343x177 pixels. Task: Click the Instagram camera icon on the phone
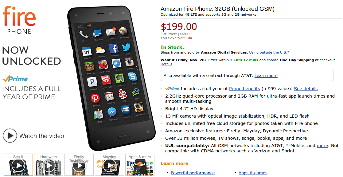(x=130, y=62)
